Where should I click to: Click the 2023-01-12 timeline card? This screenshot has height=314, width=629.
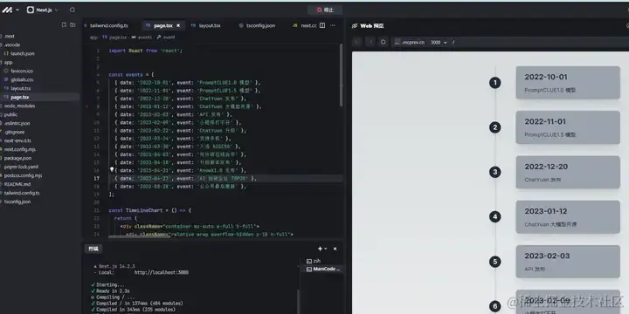pos(568,216)
